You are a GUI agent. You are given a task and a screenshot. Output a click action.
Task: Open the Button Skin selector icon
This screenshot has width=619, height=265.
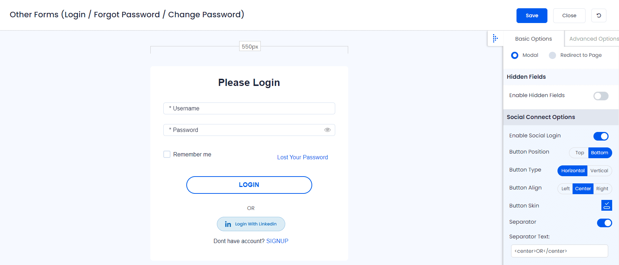tap(606, 205)
